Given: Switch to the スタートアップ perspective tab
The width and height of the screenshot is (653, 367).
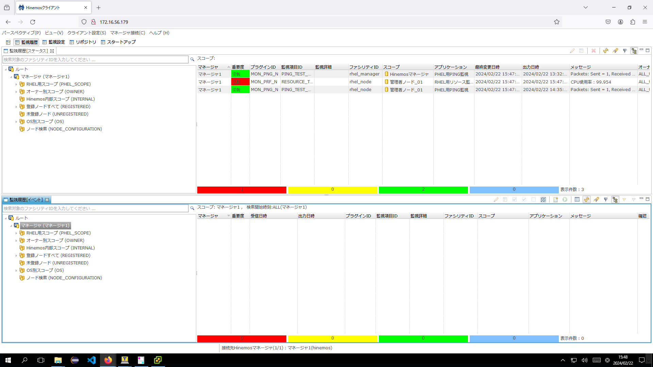Looking at the screenshot, I should (x=118, y=42).
